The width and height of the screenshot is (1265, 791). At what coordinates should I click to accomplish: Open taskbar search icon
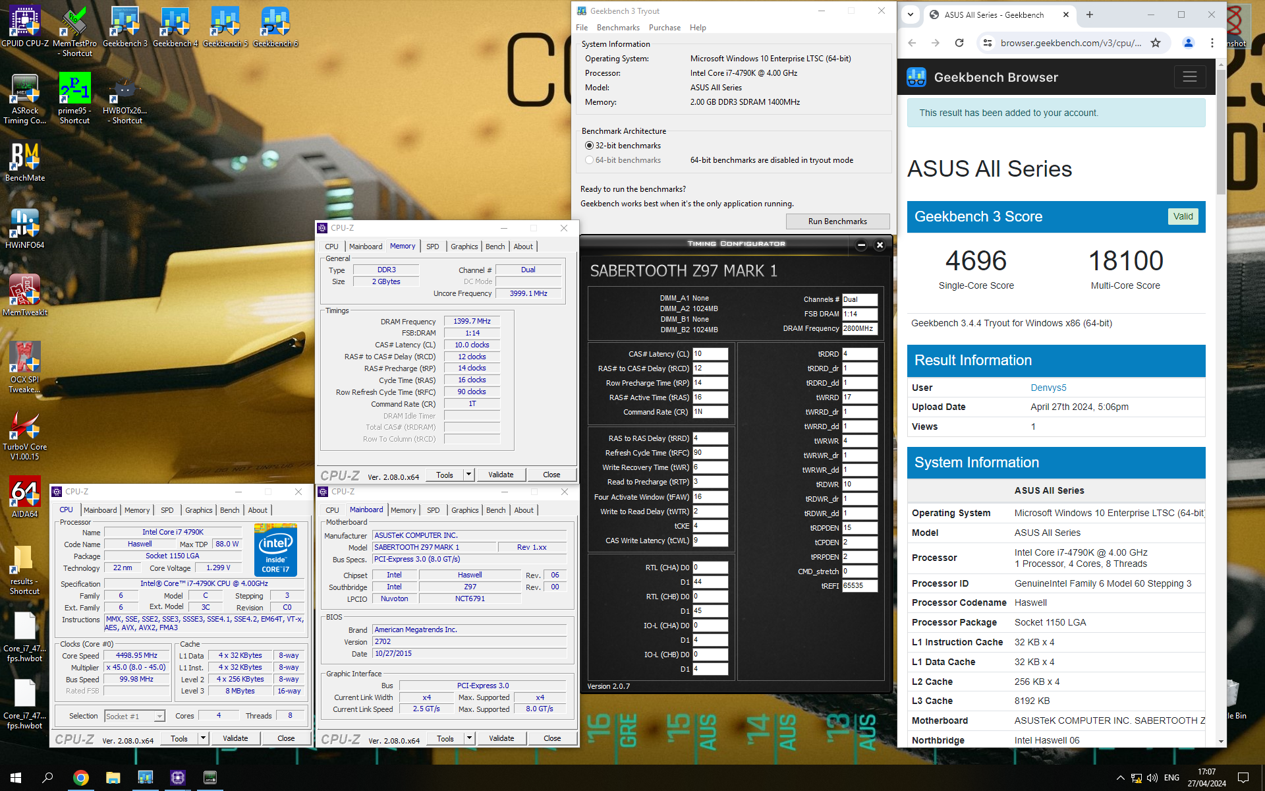point(47,778)
